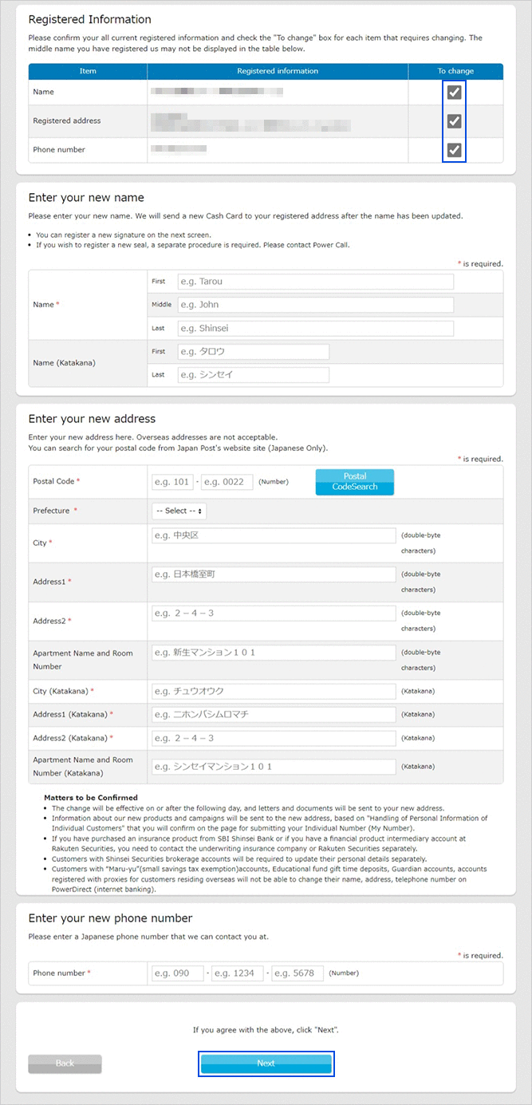This screenshot has width=532, height=1105.
Task: Click the City (Katakana) input field
Action: pos(274,691)
